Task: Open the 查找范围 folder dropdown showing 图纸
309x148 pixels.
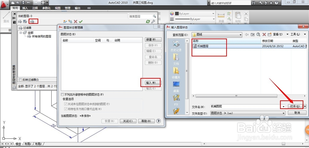Action: tap(217, 35)
